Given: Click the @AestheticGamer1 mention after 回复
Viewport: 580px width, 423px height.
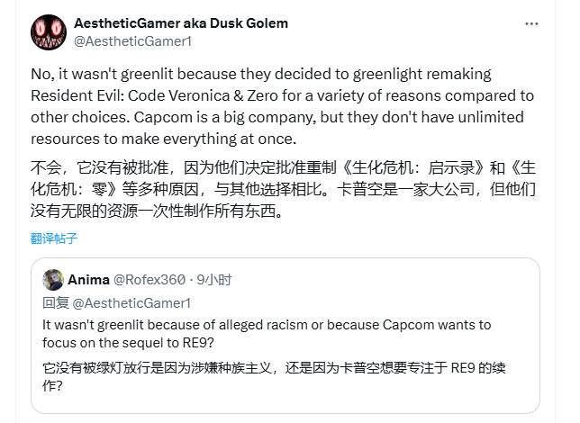Looking at the screenshot, I should coord(132,302).
